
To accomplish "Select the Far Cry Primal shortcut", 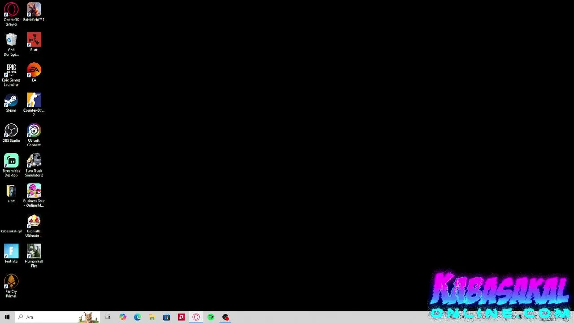I will click(11, 286).
